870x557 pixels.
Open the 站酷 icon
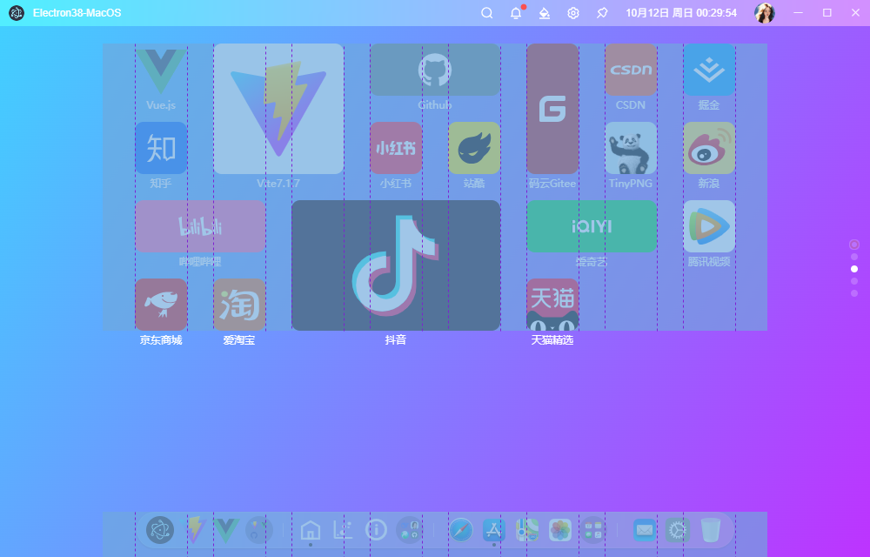tap(474, 148)
